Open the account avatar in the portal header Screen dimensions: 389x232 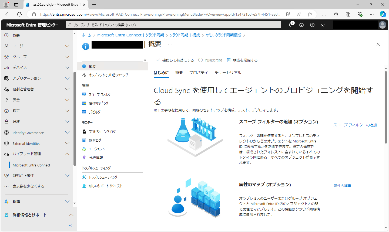pos(383,25)
